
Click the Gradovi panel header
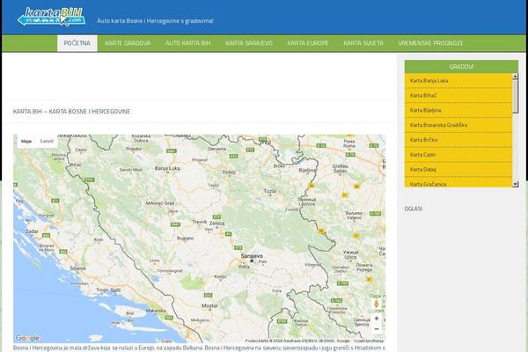(x=461, y=67)
